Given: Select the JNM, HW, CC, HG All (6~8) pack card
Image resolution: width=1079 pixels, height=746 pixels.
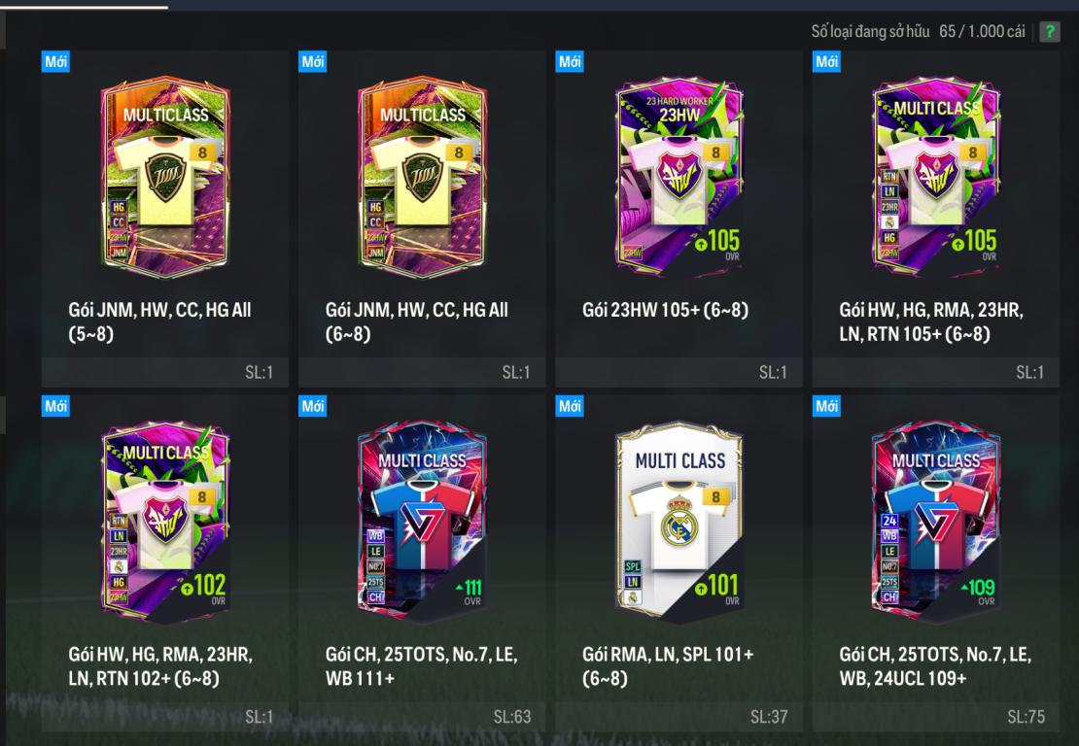Looking at the screenshot, I should [422, 176].
